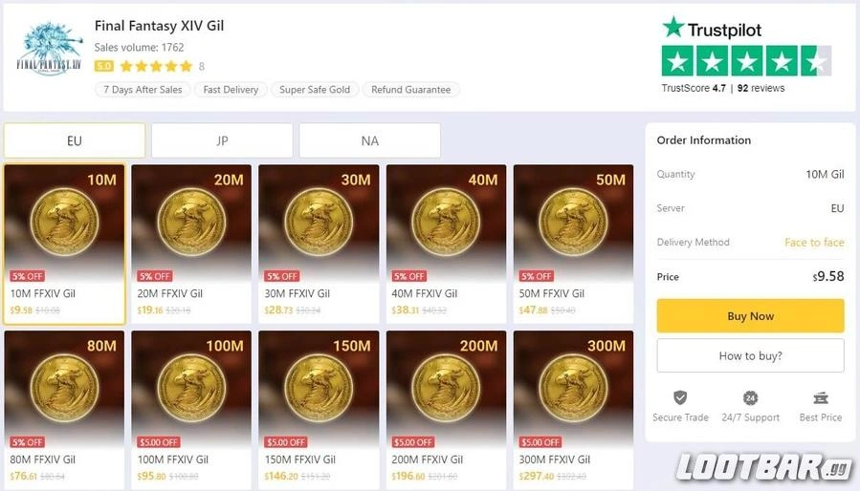Open the How to buy? guide
860x491 pixels.
pos(750,355)
